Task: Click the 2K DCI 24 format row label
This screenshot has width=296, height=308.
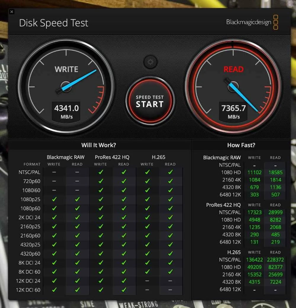Action: pos(29,217)
